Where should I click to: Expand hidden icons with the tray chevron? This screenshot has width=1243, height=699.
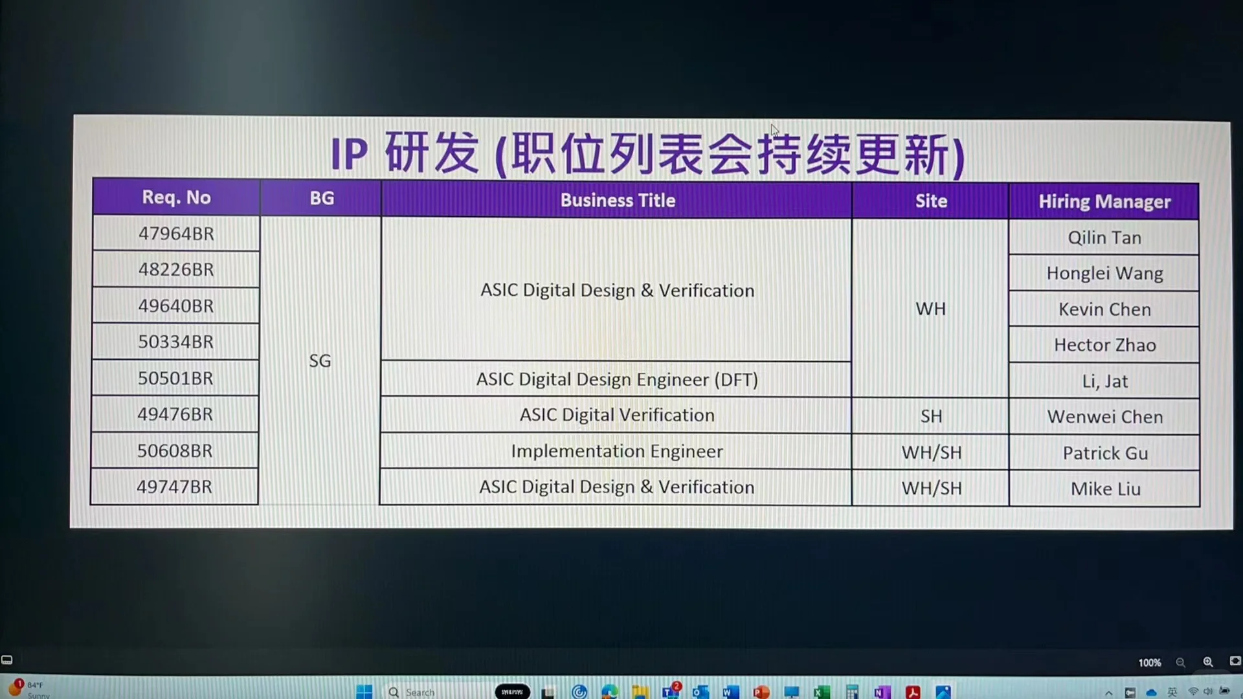(x=1109, y=693)
